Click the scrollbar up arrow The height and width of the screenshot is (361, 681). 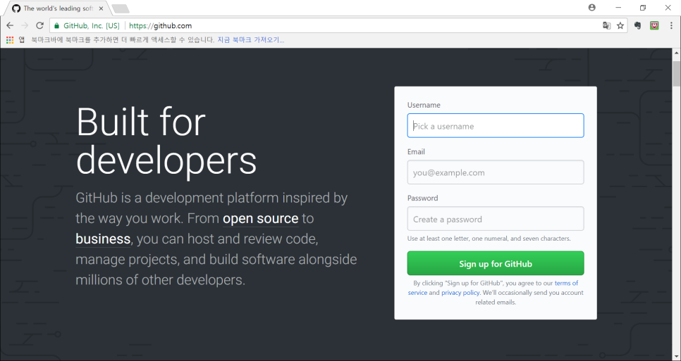pyautogui.click(x=676, y=53)
